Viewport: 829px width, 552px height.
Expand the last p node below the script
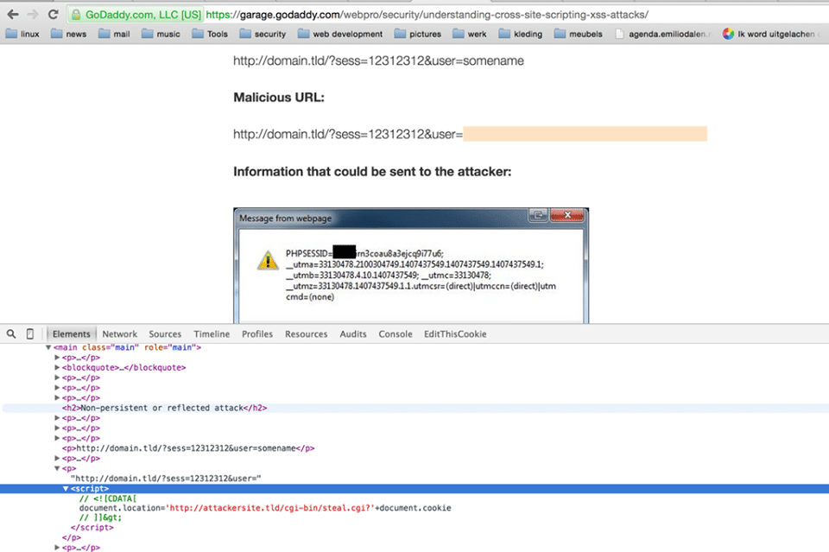point(57,548)
